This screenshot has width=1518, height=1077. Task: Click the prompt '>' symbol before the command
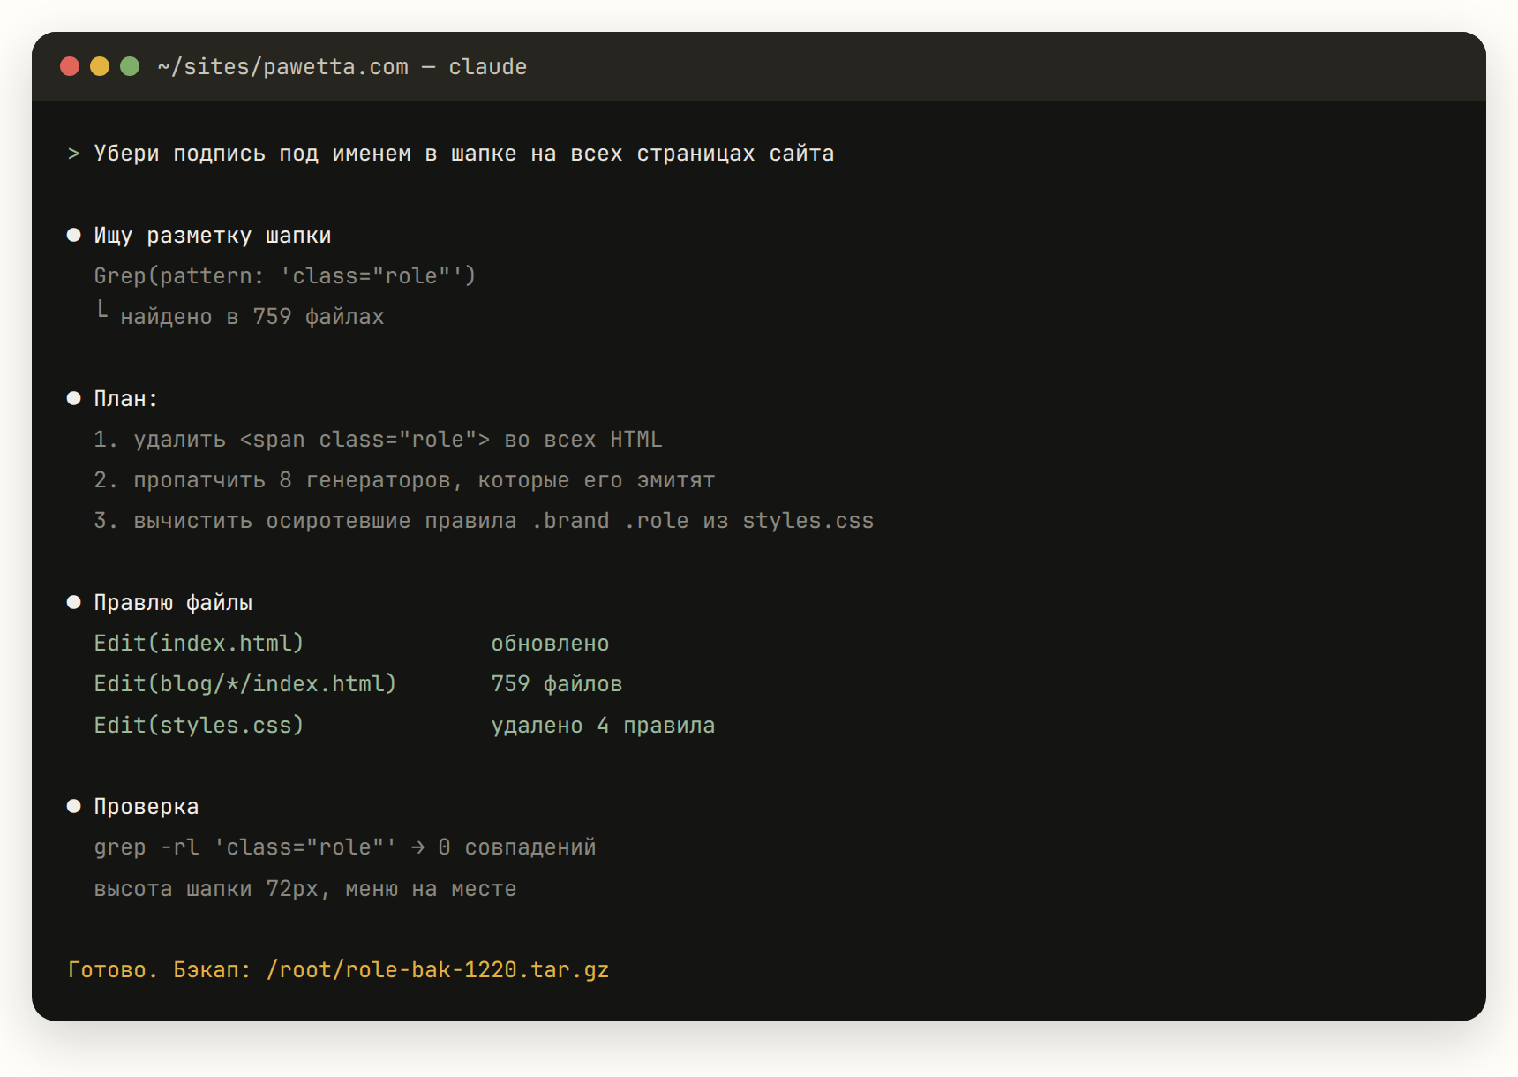(73, 154)
